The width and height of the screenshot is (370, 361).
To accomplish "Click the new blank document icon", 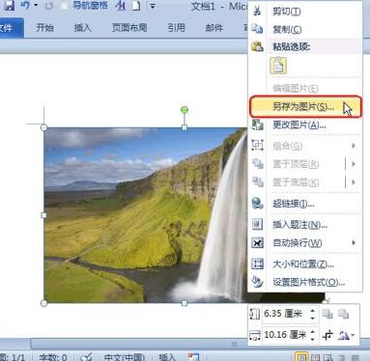I will coord(136,6).
